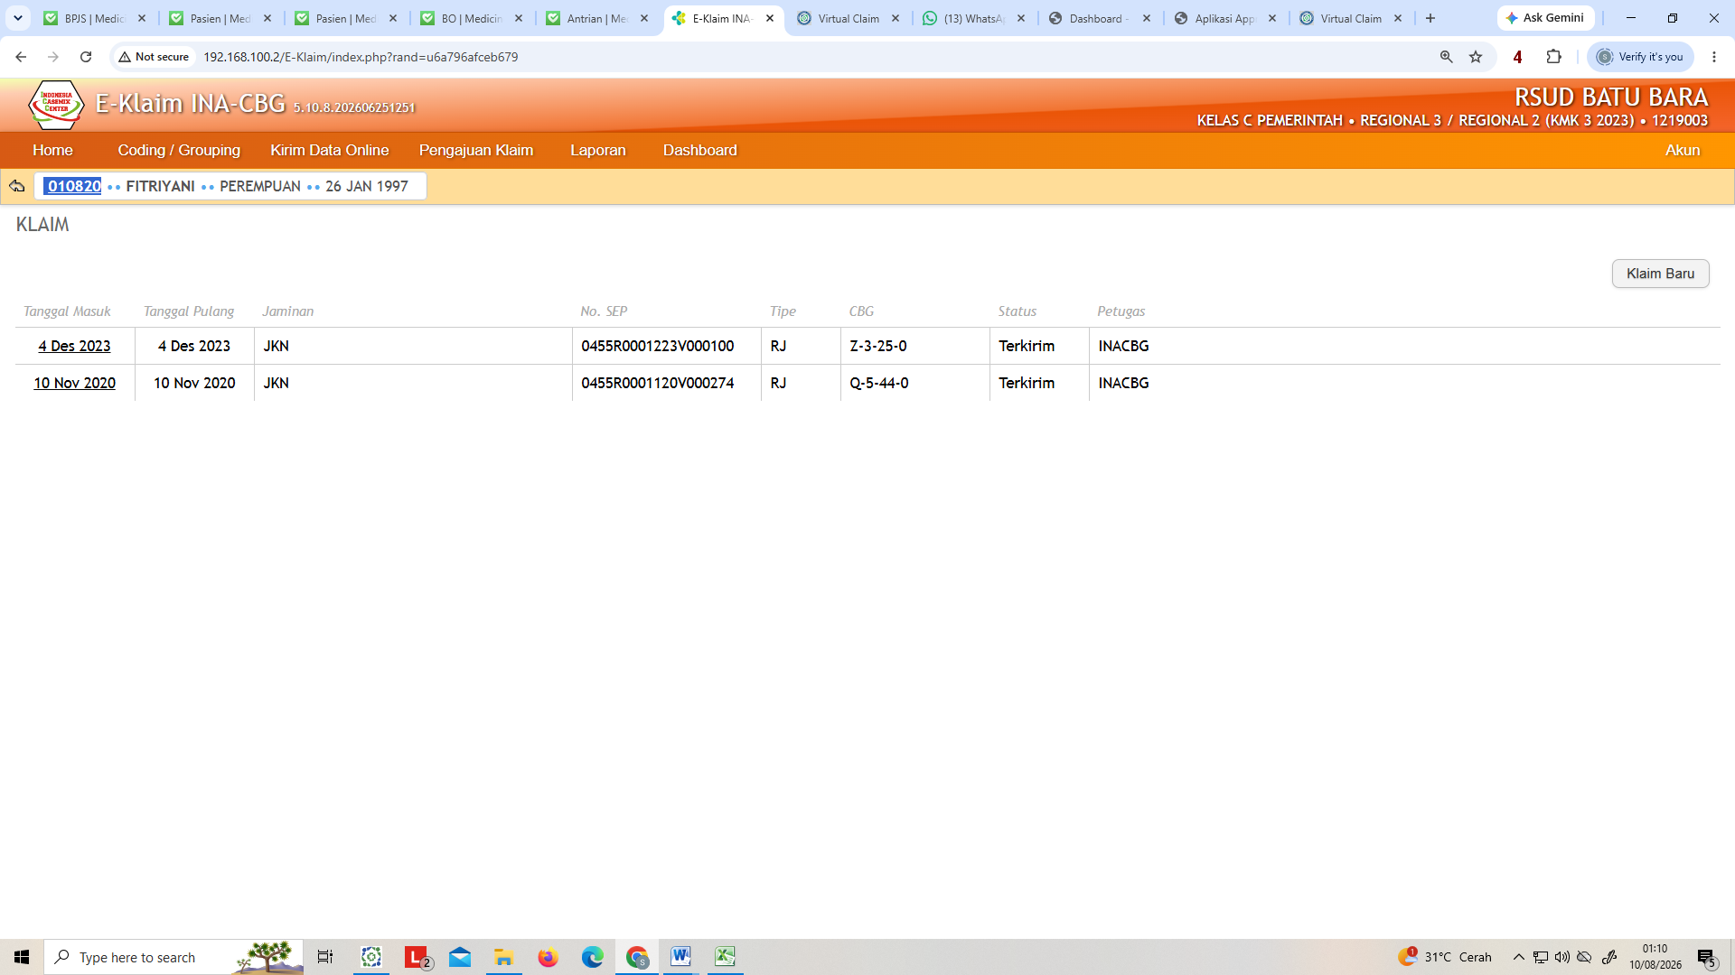This screenshot has width=1735, height=975.
Task: Close the E-Klaim INA tab
Action: (770, 18)
